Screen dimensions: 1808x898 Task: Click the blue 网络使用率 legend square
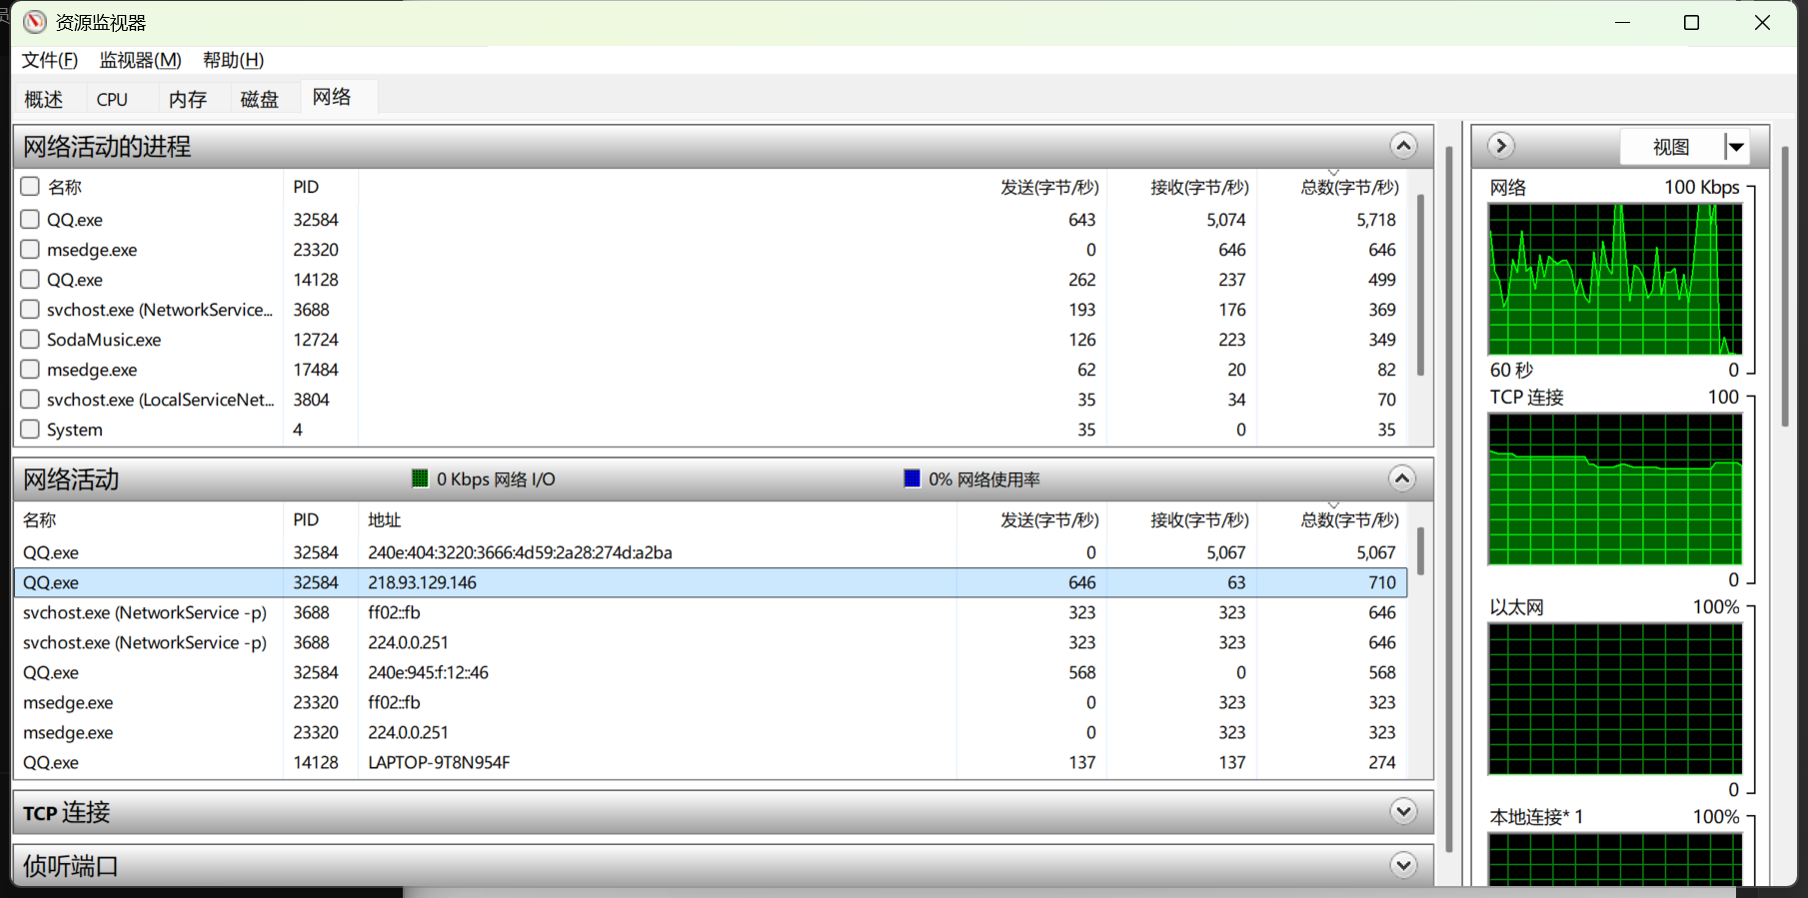click(911, 478)
